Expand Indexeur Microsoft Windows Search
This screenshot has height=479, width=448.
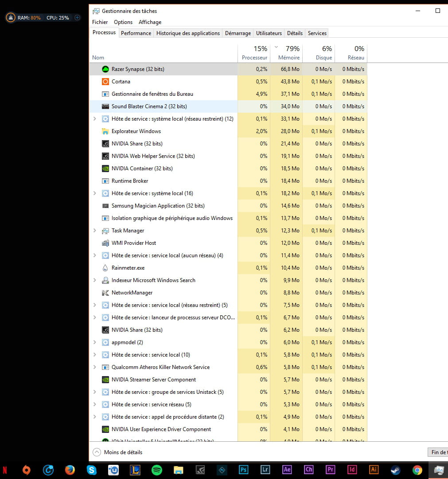point(94,280)
